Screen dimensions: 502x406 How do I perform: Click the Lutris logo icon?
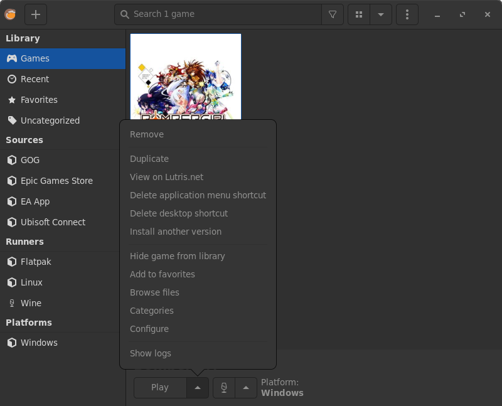(x=10, y=14)
